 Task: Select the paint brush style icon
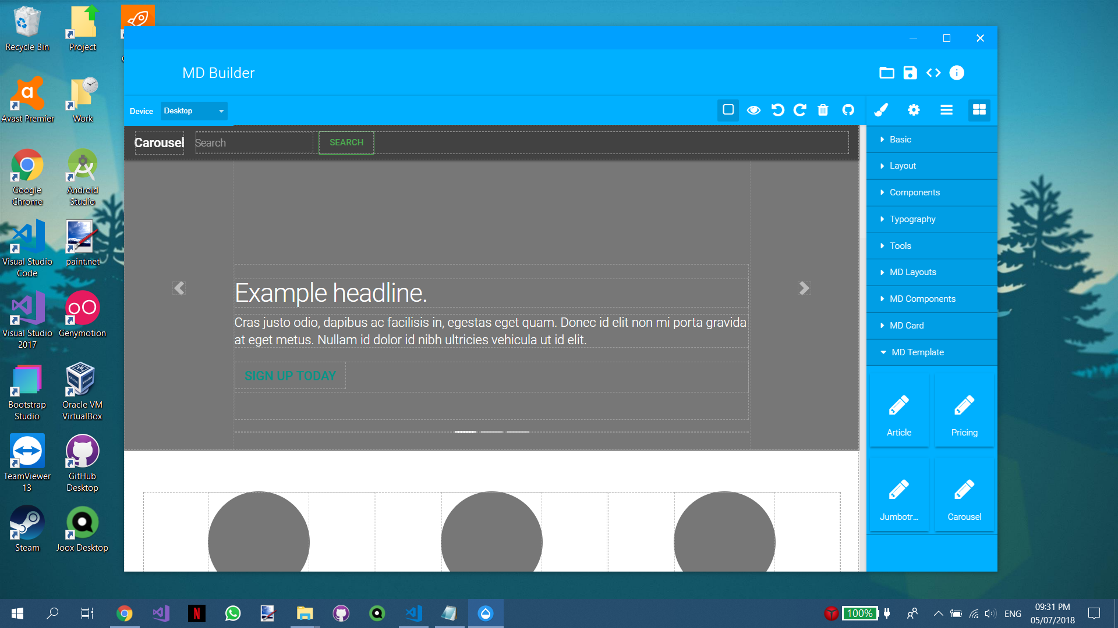click(881, 110)
